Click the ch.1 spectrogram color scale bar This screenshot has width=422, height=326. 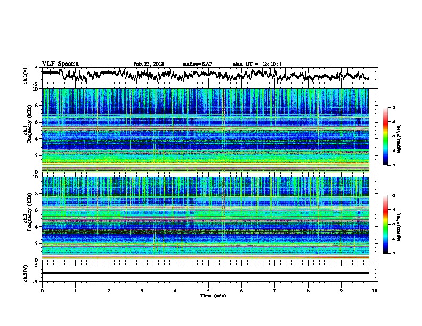tap(385, 136)
